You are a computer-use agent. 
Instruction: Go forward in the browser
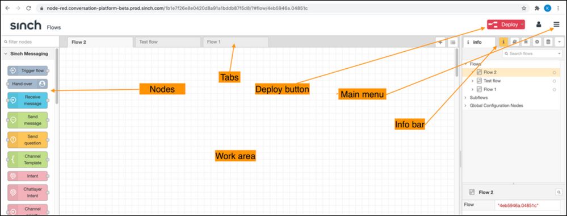18,7
